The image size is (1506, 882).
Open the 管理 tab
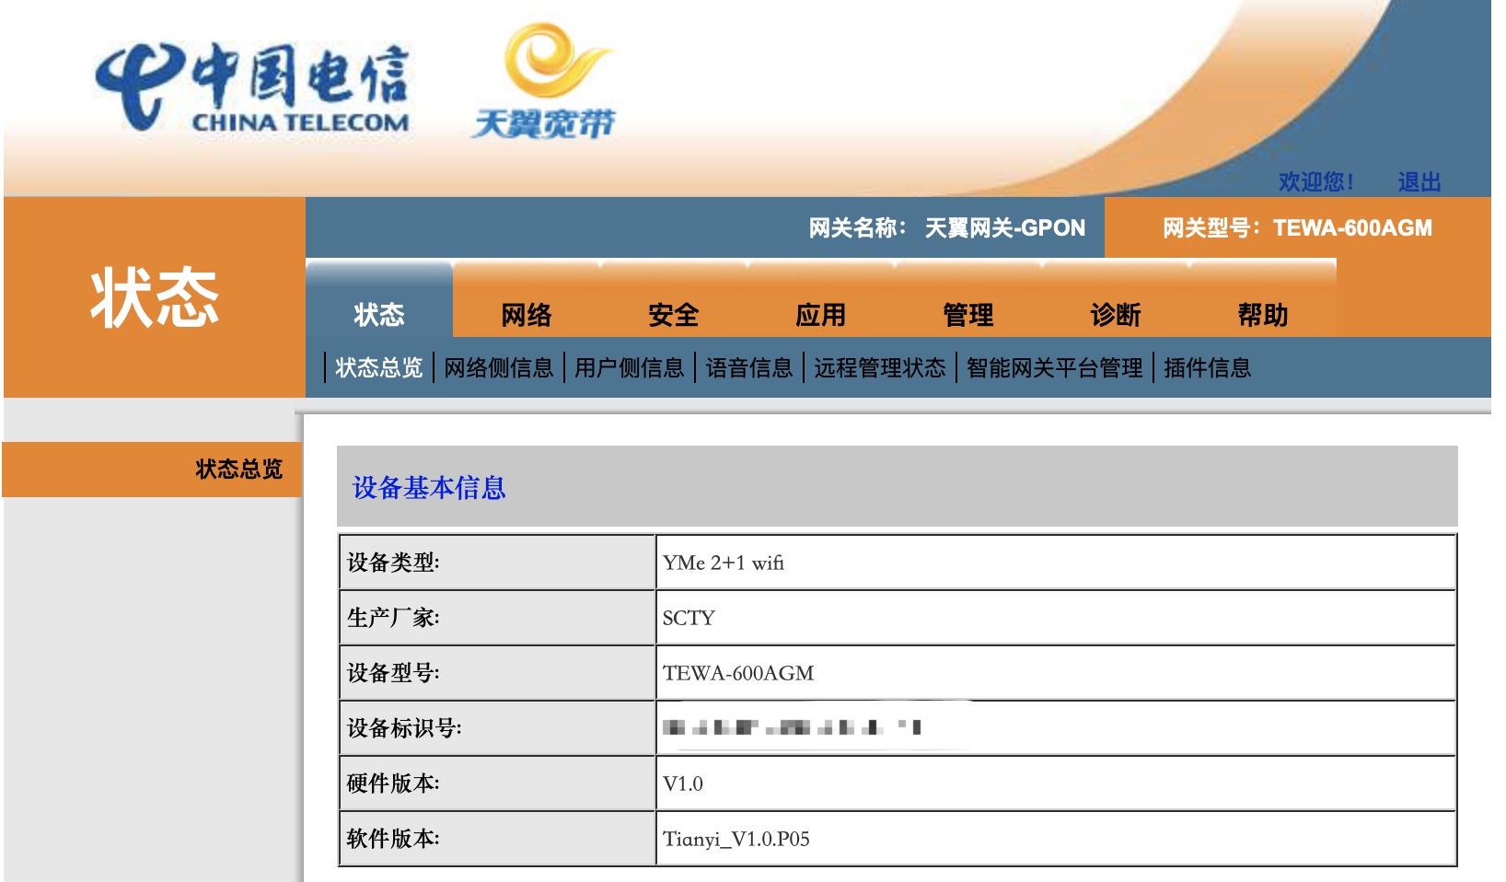click(967, 314)
